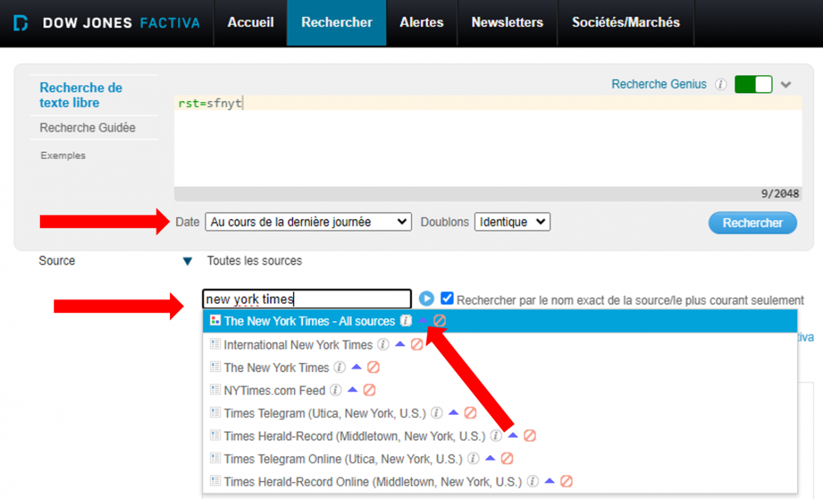
Task: Select the Rechercher tab
Action: tap(337, 23)
